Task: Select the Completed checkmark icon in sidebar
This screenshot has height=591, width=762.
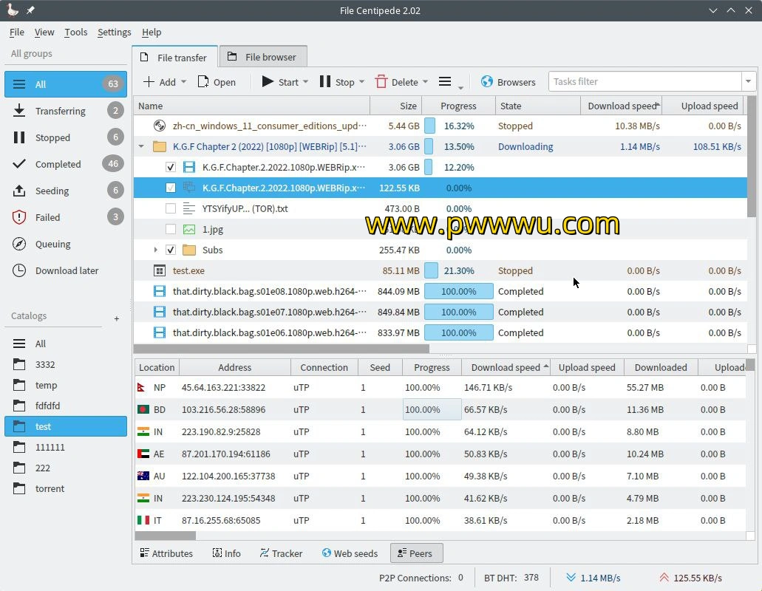Action: [19, 164]
